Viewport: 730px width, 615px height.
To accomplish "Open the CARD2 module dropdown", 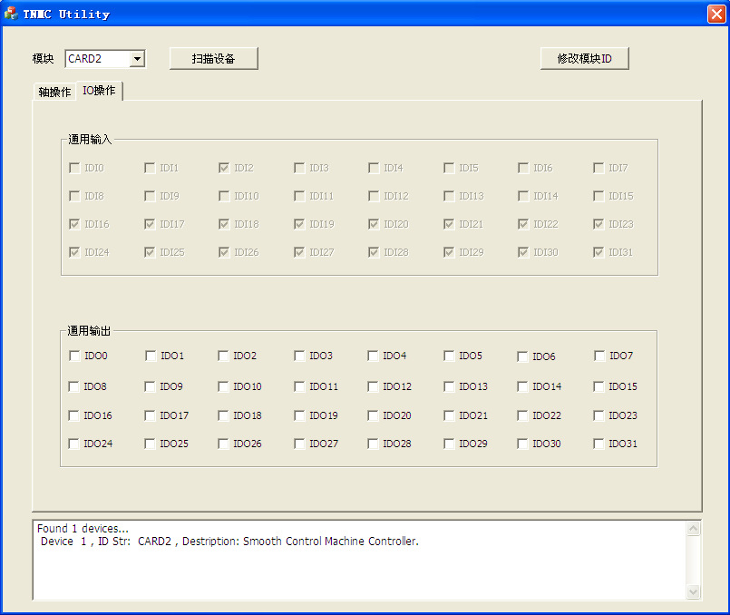I will click(x=137, y=59).
